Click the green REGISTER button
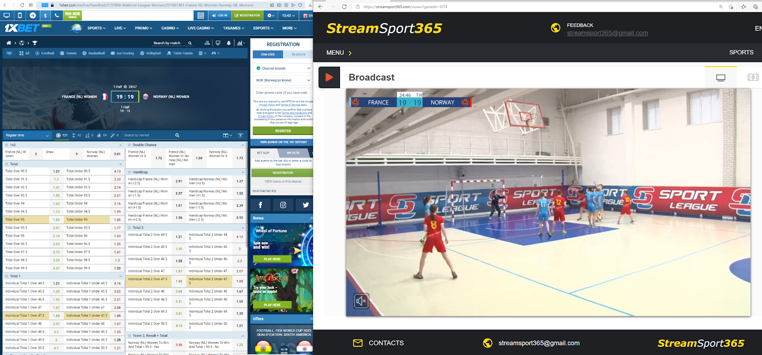The width and height of the screenshot is (762, 355). point(283,131)
